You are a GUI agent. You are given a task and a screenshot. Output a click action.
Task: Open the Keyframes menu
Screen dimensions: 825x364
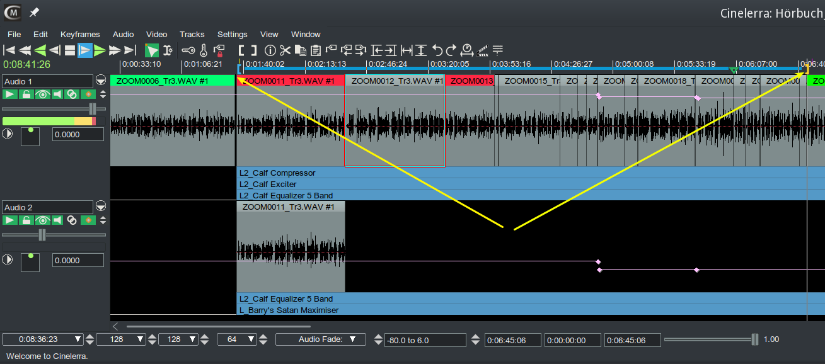coord(80,34)
